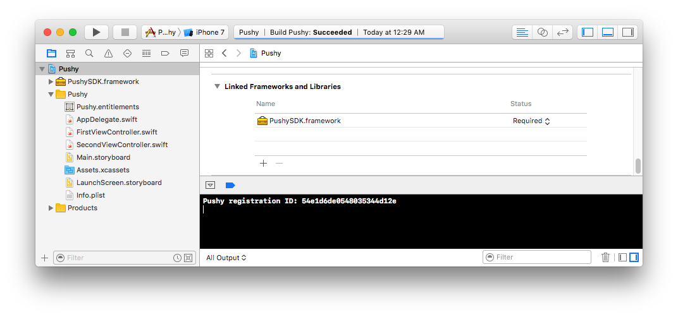Open LaunchScreen.storyboard file
Screen dimensions: 678x317
119,182
